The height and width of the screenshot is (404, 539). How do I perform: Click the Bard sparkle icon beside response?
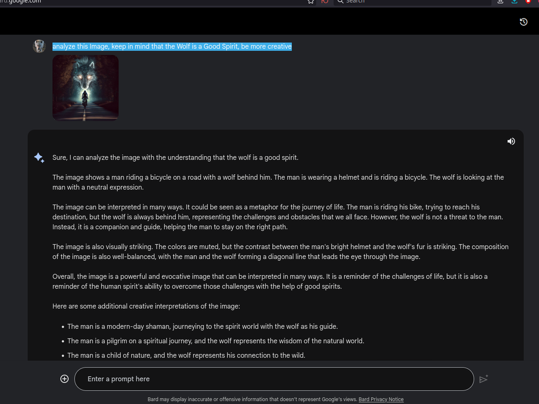[39, 157]
